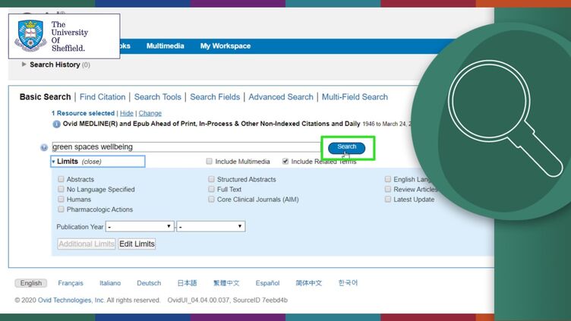Click the blue info icon beside Ovid MEDLINE
The width and height of the screenshot is (571, 321).
56,124
